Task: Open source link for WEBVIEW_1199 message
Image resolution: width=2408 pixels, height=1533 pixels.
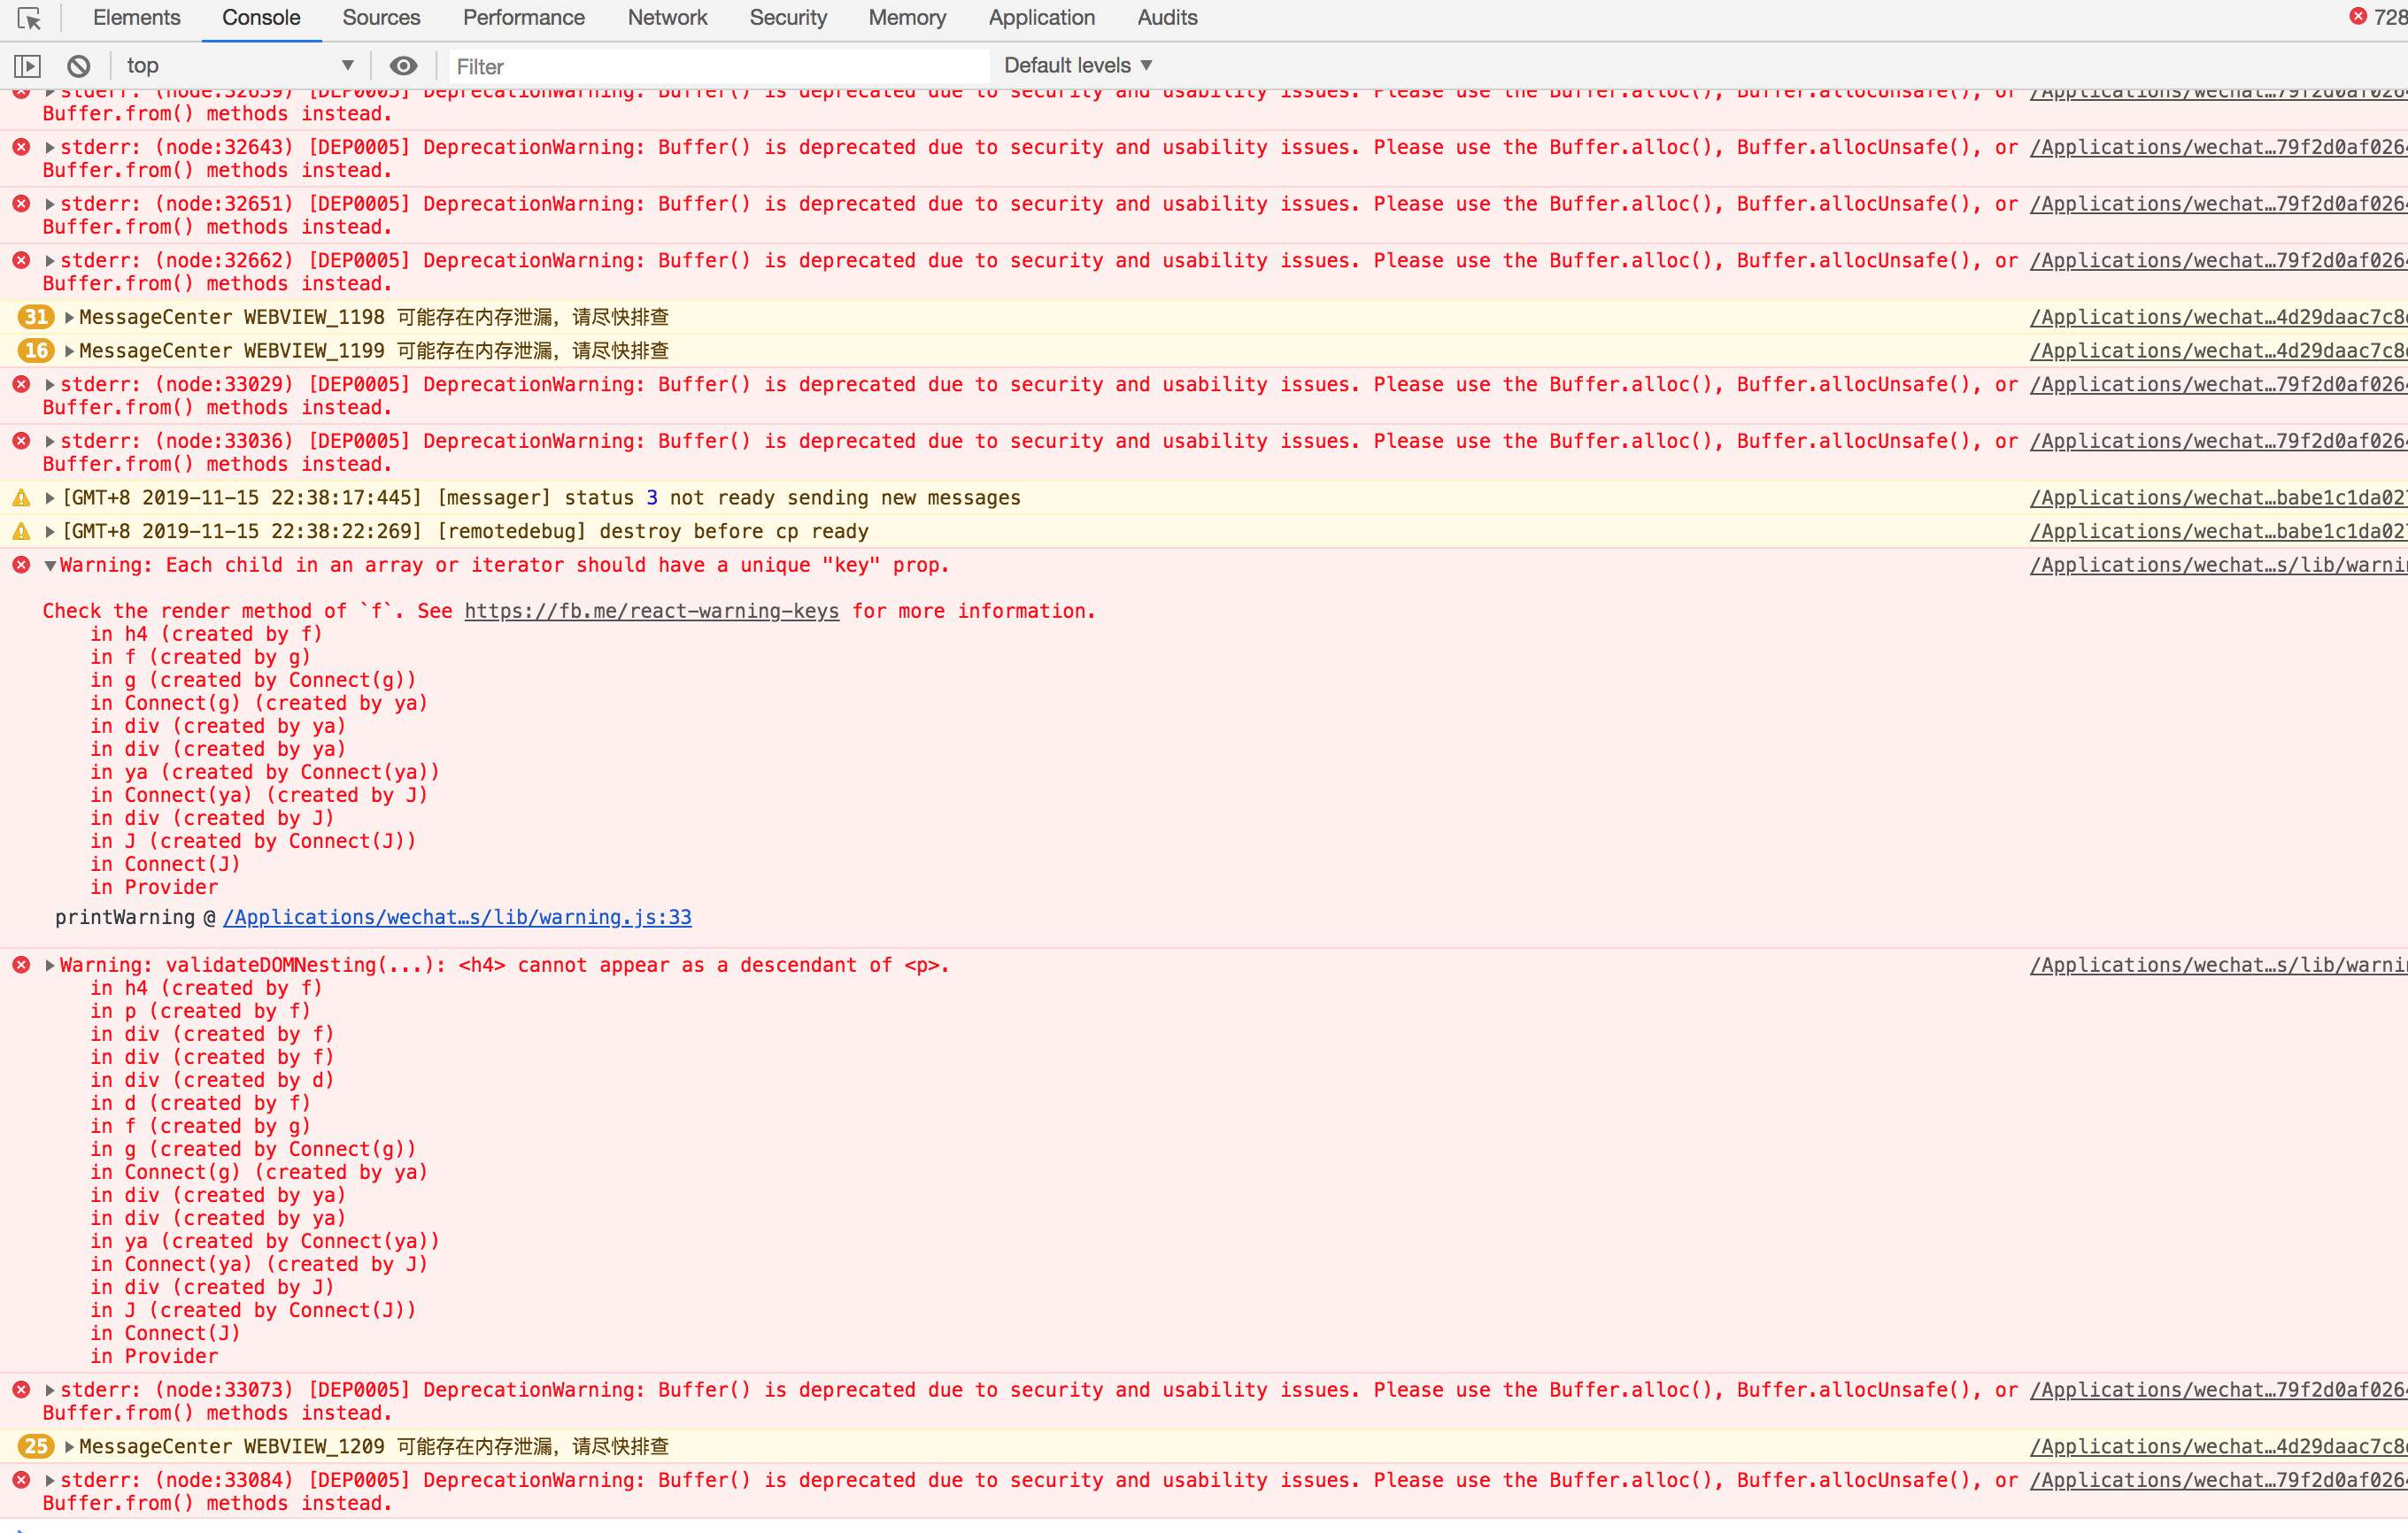Action: pyautogui.click(x=2218, y=352)
